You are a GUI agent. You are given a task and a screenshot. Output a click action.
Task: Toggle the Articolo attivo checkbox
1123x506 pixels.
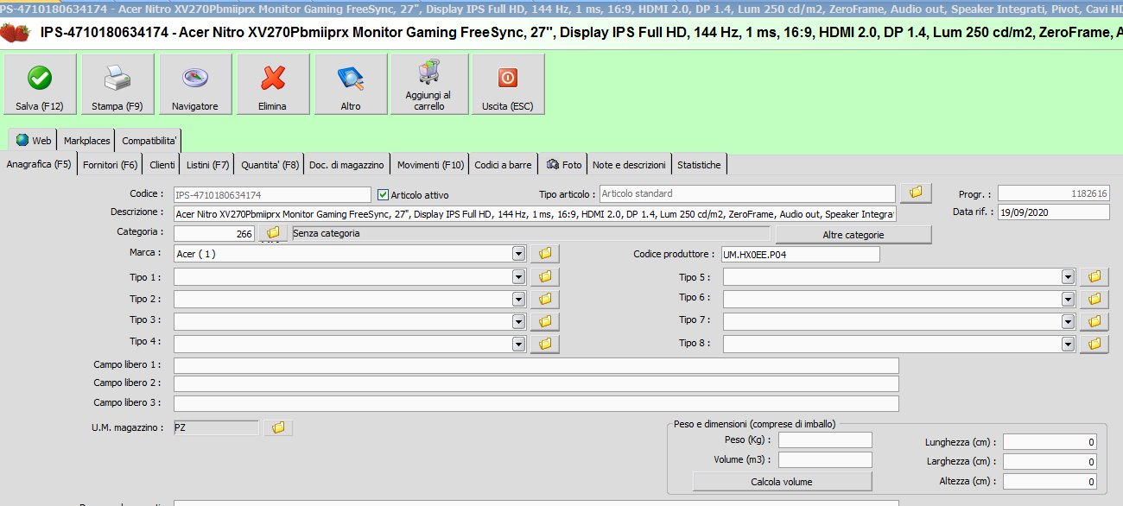click(384, 195)
